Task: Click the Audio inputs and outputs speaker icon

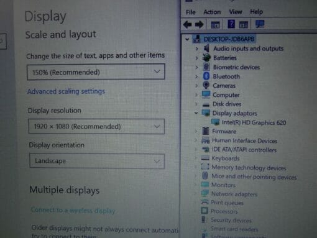Action: 206,48
